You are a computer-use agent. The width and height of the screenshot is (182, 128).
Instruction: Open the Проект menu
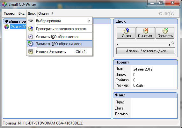tap(10, 13)
